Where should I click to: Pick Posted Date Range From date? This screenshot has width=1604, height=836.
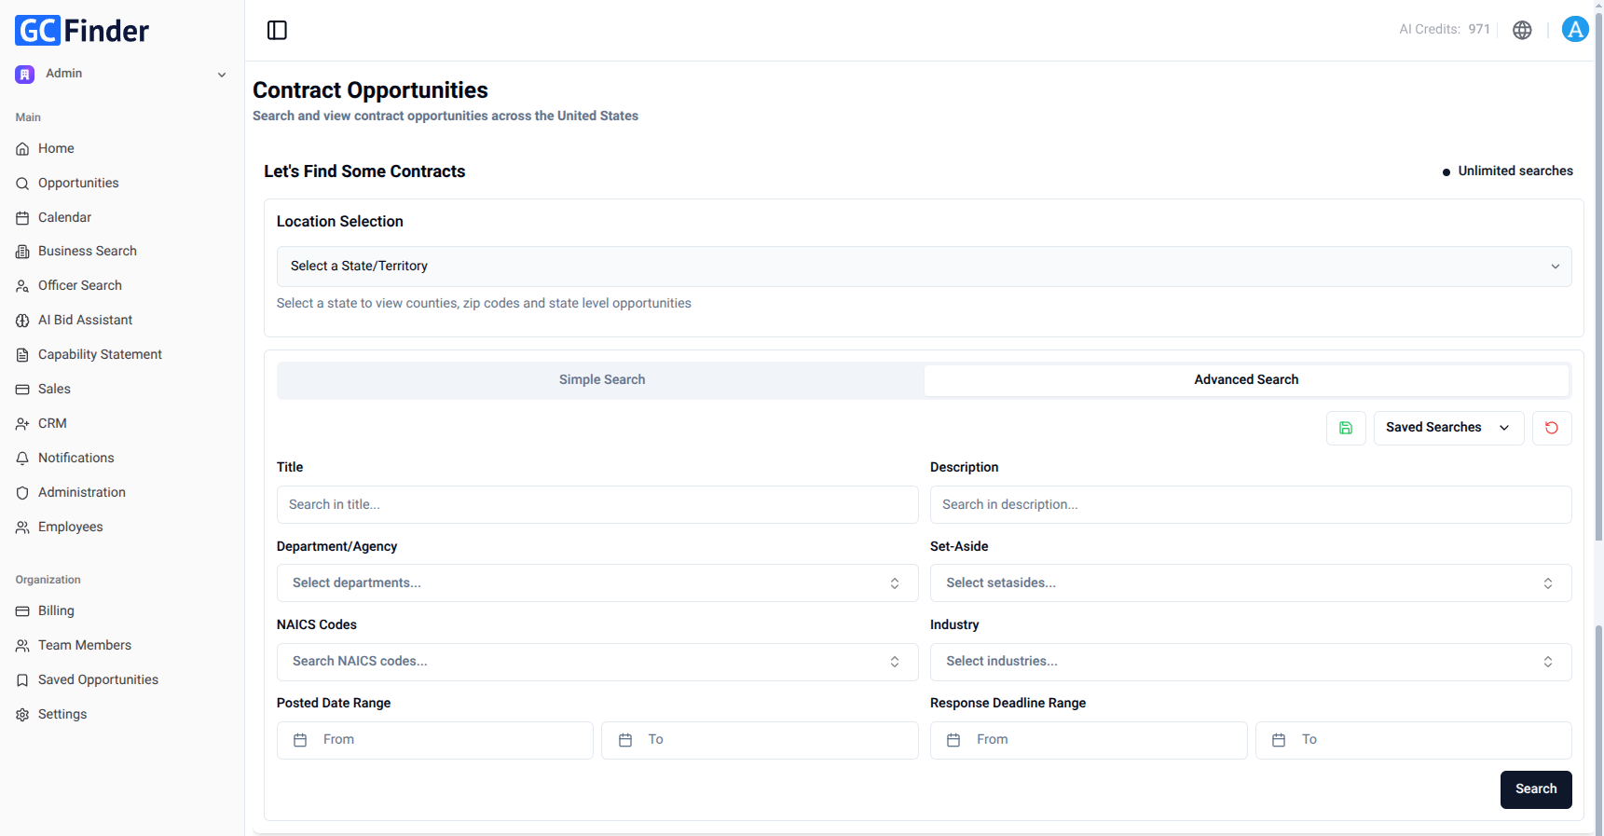[x=435, y=740]
